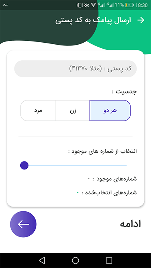Select the 'هر دو' gender option

tap(110, 110)
